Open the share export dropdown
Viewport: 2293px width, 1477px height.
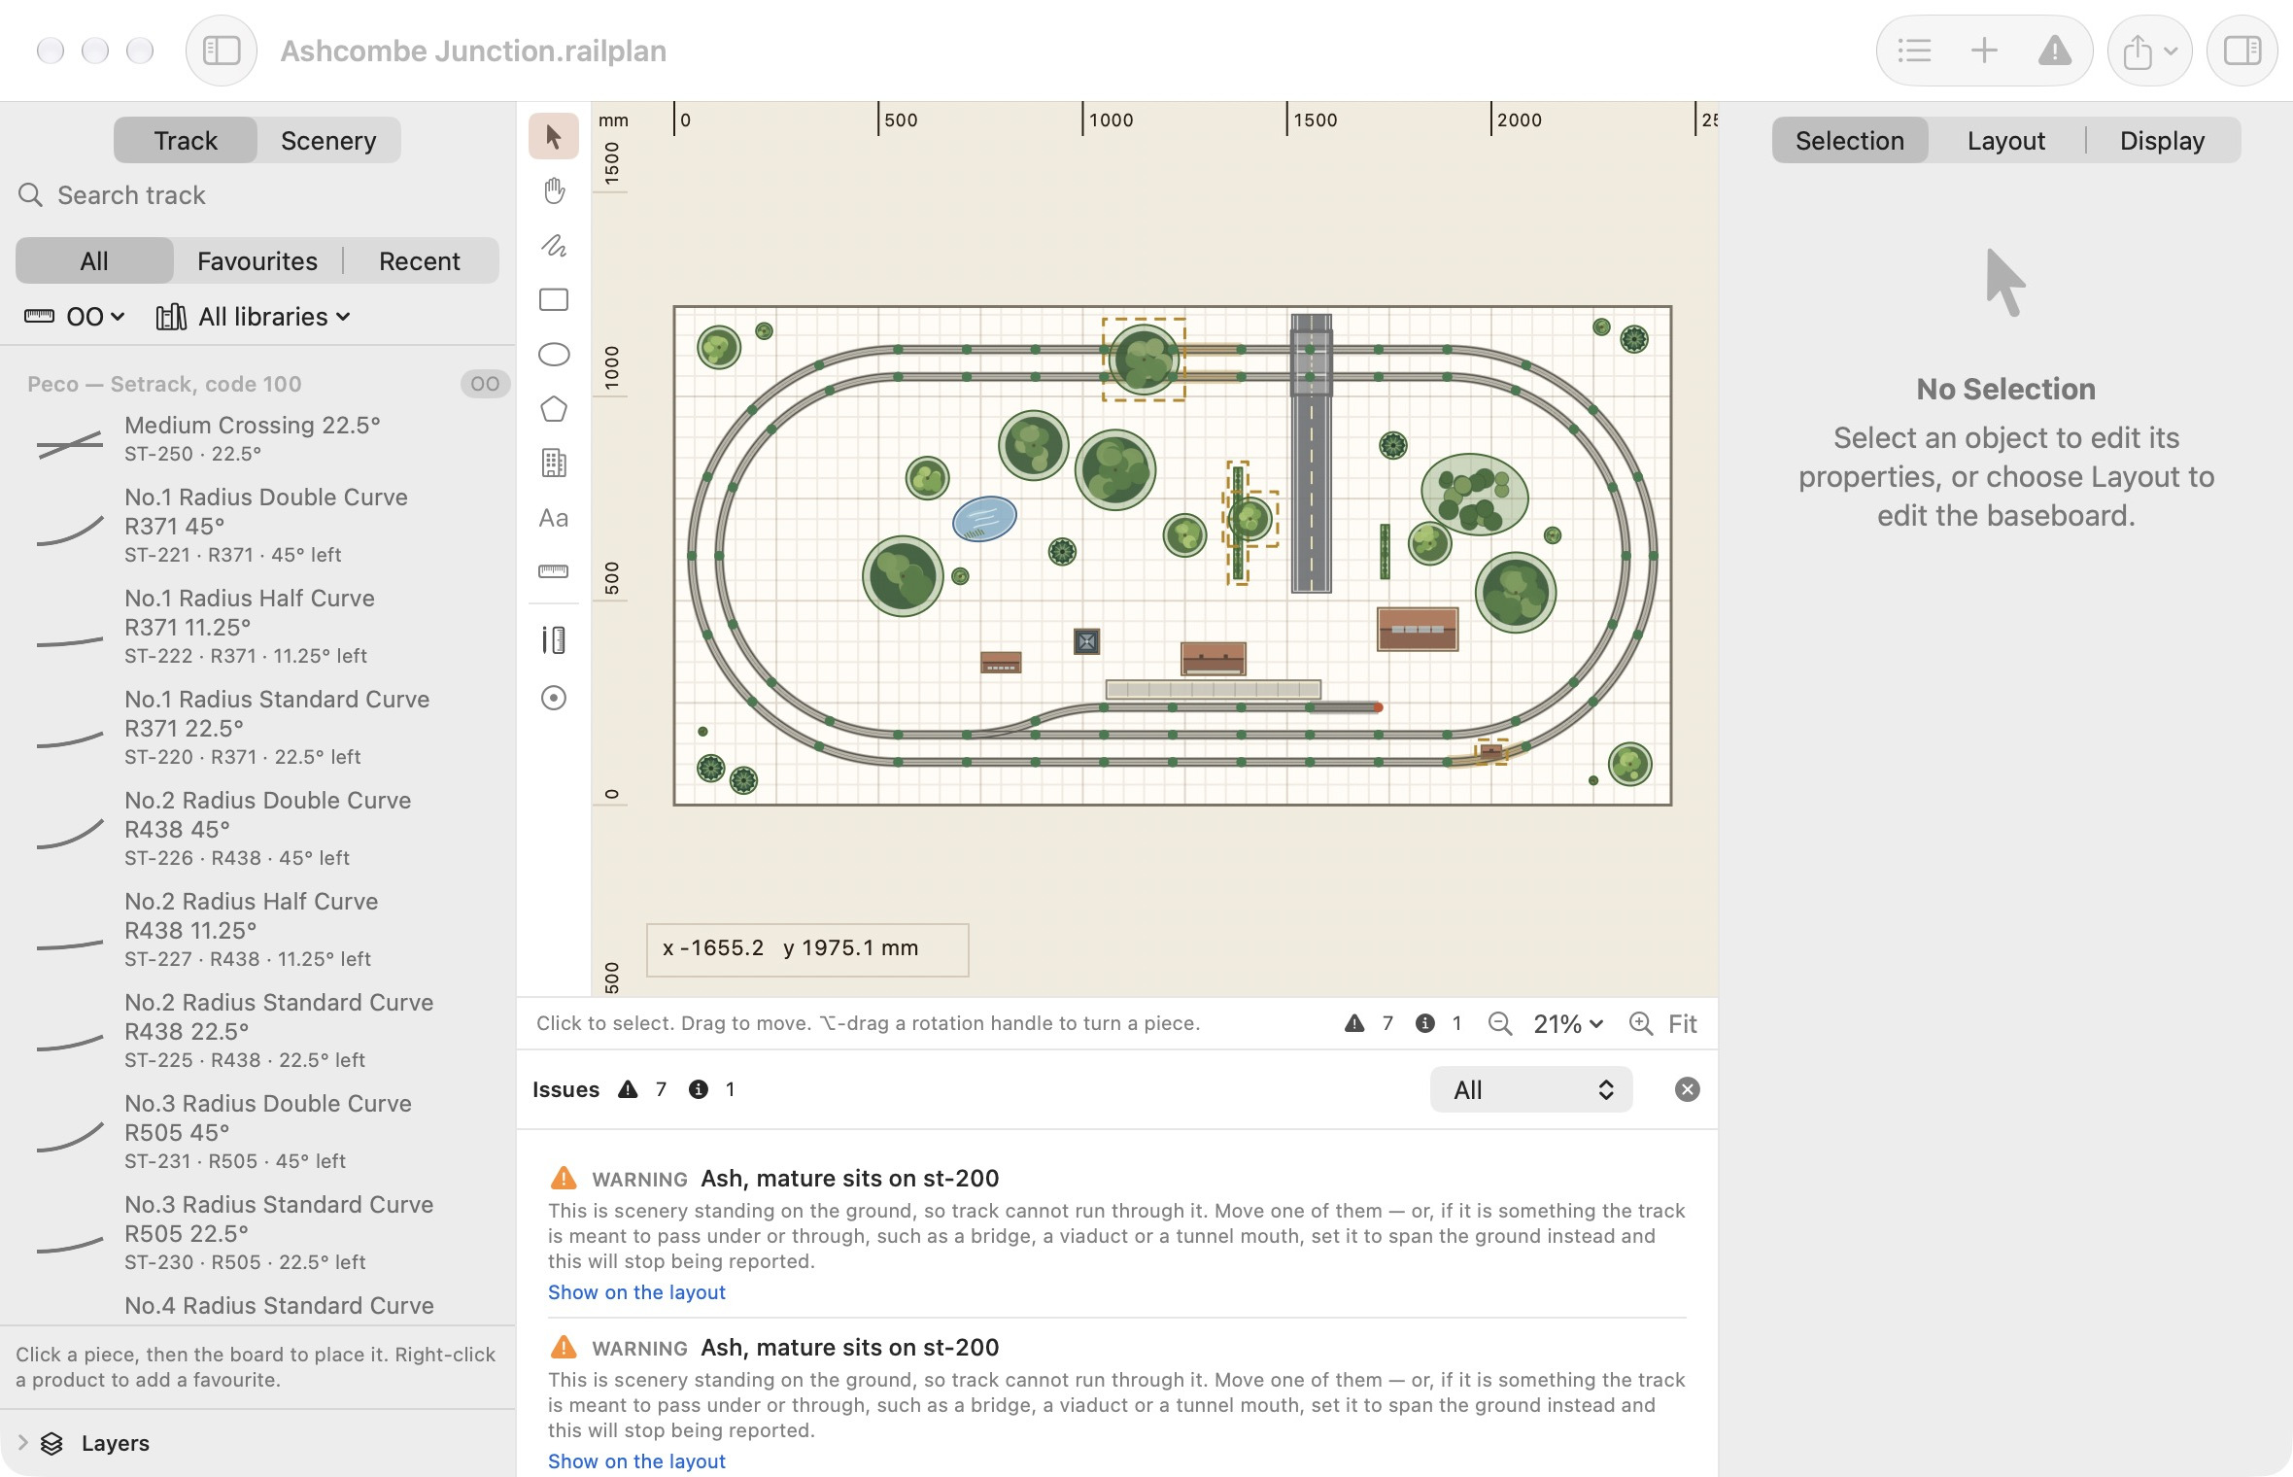tap(2149, 51)
